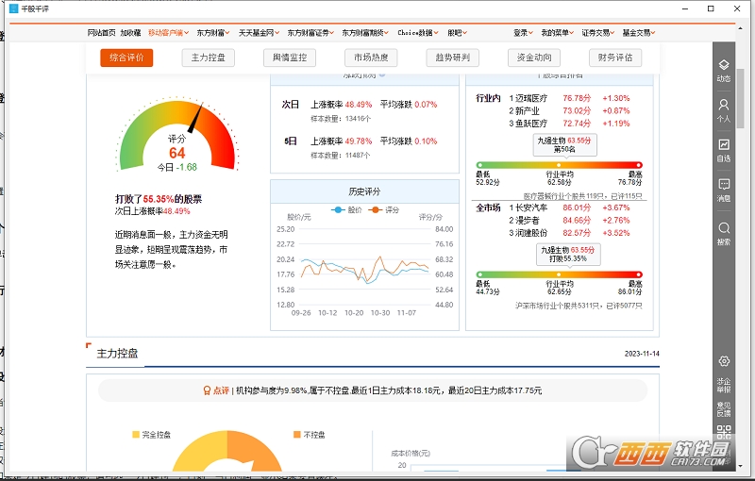Viewport: 755px width, 481px height.
Task: Click the scrollbar up arrow
Action: [740, 28]
